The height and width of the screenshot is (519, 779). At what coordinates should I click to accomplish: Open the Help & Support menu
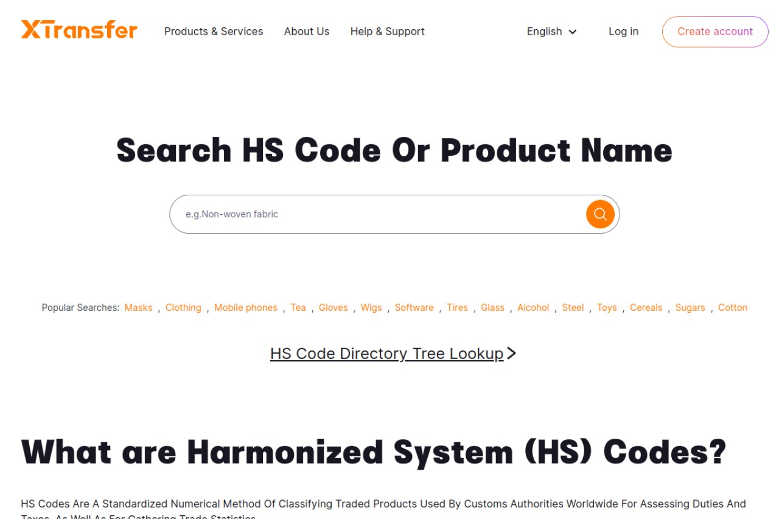point(388,32)
